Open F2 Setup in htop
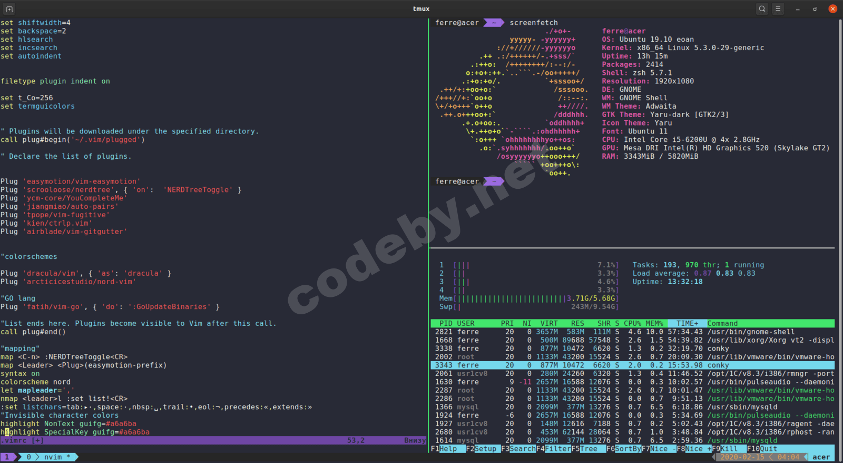 pos(484,449)
